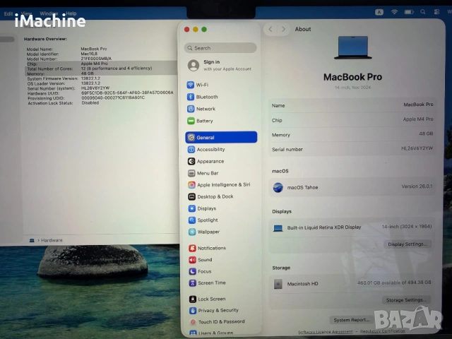Screen dimensions: 452x339
Task: Open the System Report button
Action: pyautogui.click(x=351, y=320)
